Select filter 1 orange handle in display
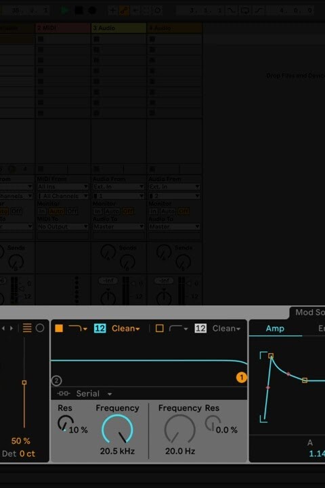The width and height of the screenshot is (325, 488). tap(241, 378)
